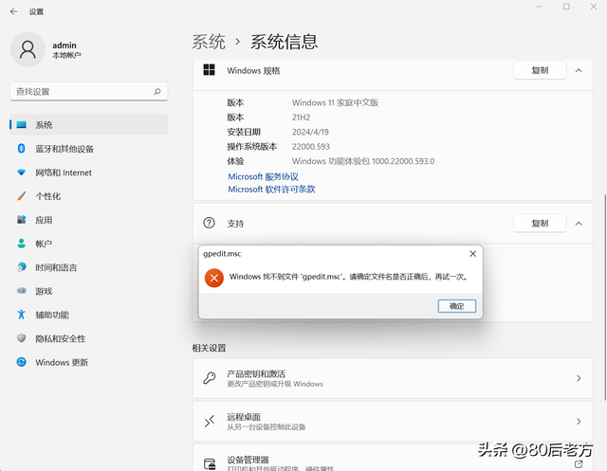Click the 游戏 controller icon in sidebar
607x471 pixels.
click(21, 290)
